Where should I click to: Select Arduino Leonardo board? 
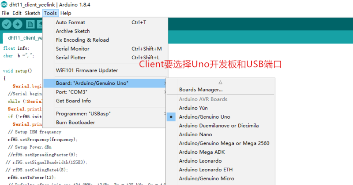[x=220, y=161]
